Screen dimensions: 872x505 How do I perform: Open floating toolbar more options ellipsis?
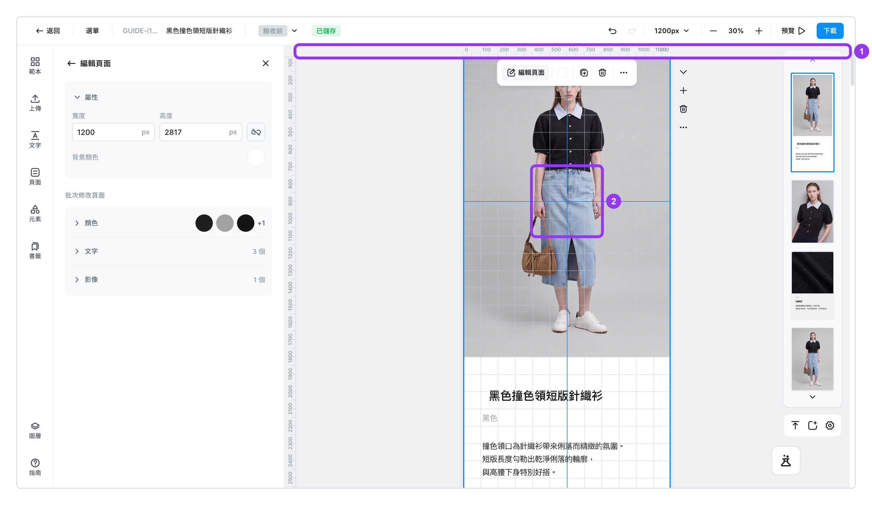coord(623,73)
